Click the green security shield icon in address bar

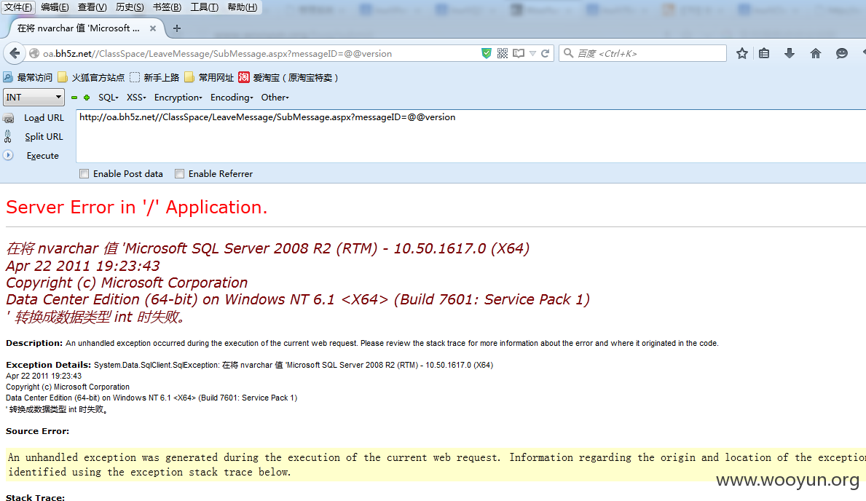486,53
